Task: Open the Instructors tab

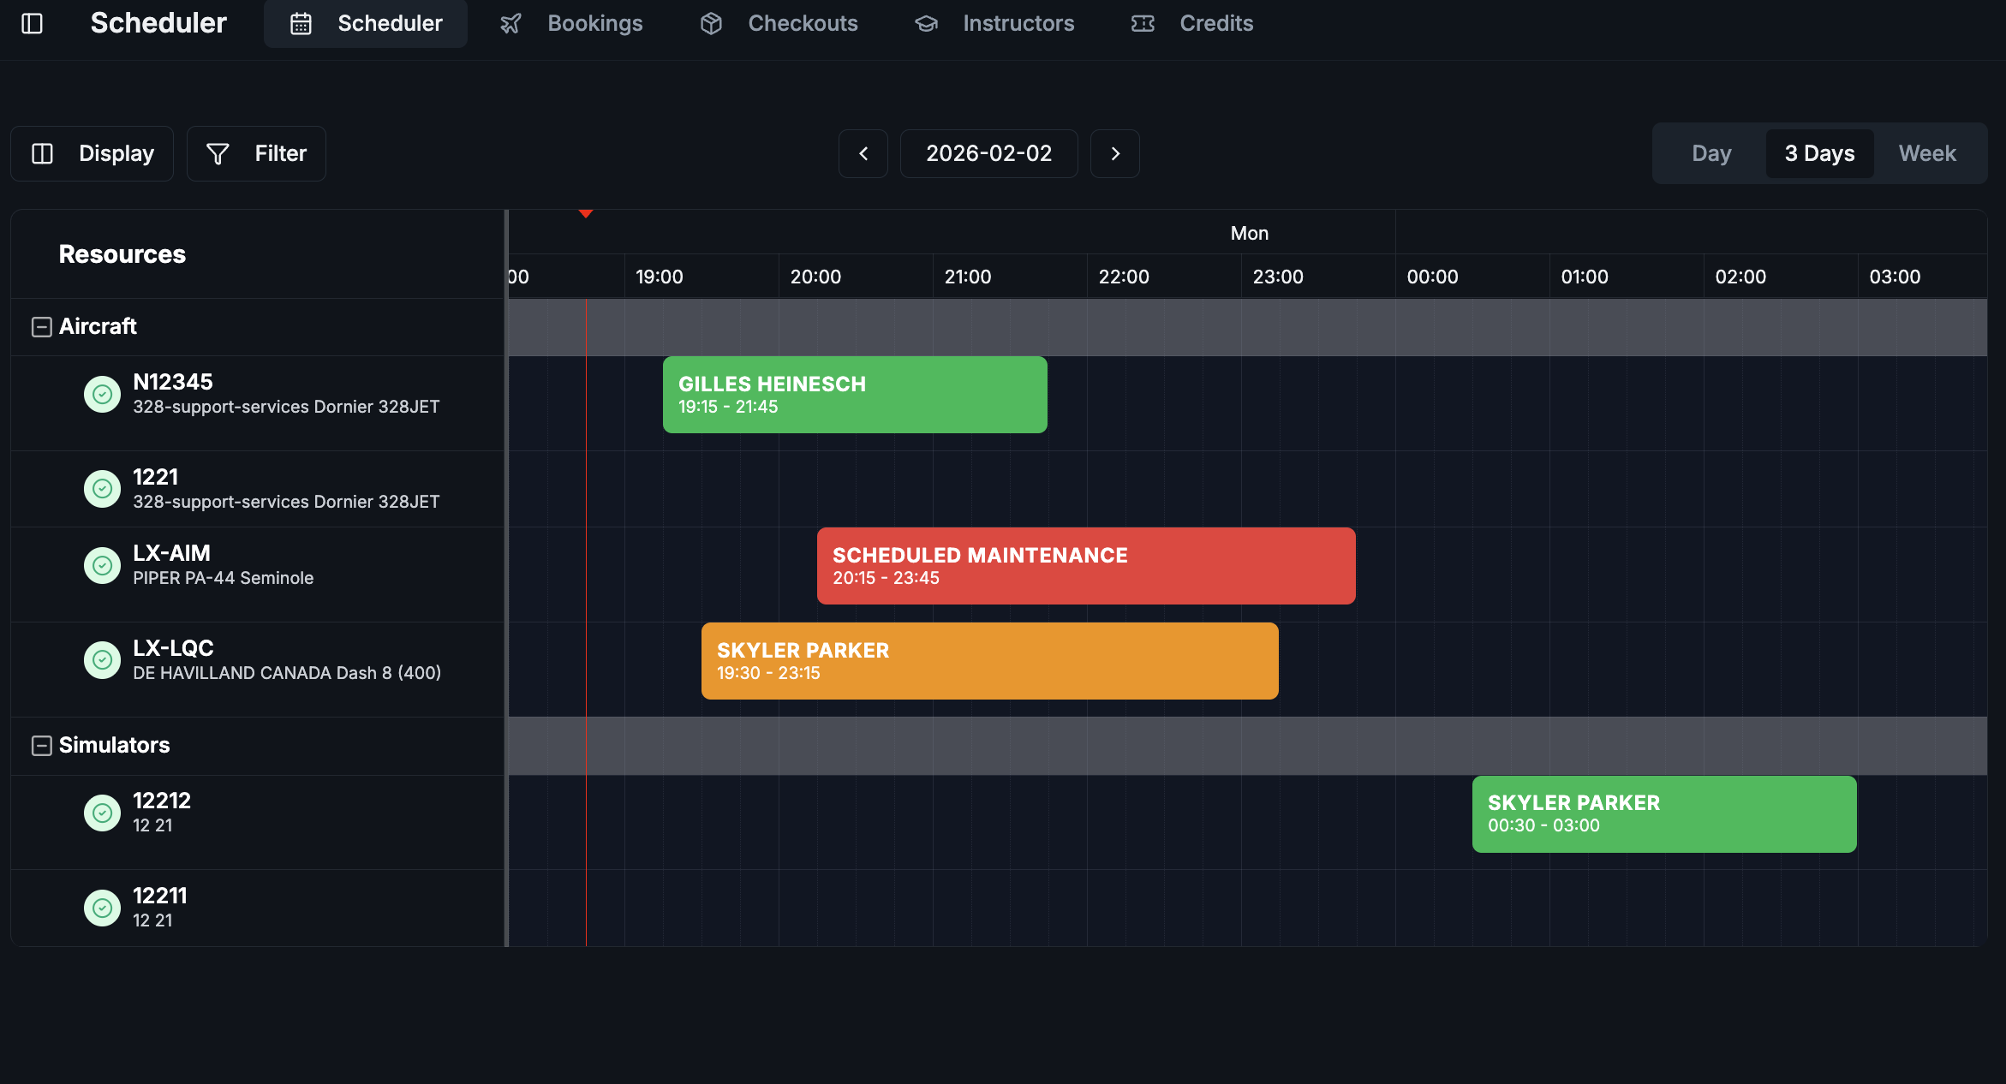Action: [x=994, y=23]
